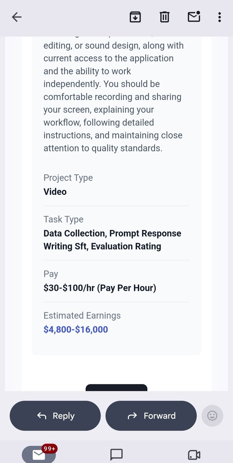The height and width of the screenshot is (463, 233).
Task: Open the Mail tab with 99+ badge
Action: coord(39,454)
